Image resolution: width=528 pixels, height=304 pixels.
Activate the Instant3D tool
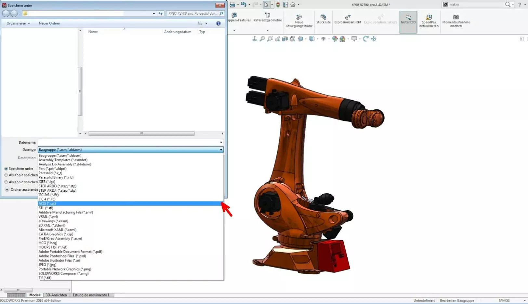tap(408, 20)
